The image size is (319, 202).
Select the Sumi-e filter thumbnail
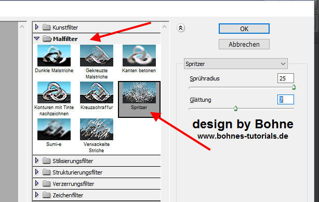(x=54, y=129)
